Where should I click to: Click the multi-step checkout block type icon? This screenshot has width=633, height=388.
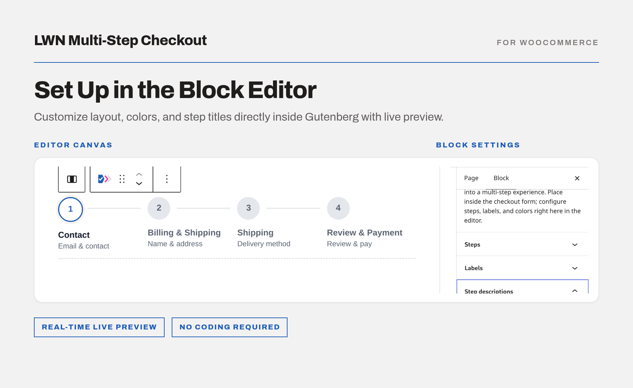104,179
